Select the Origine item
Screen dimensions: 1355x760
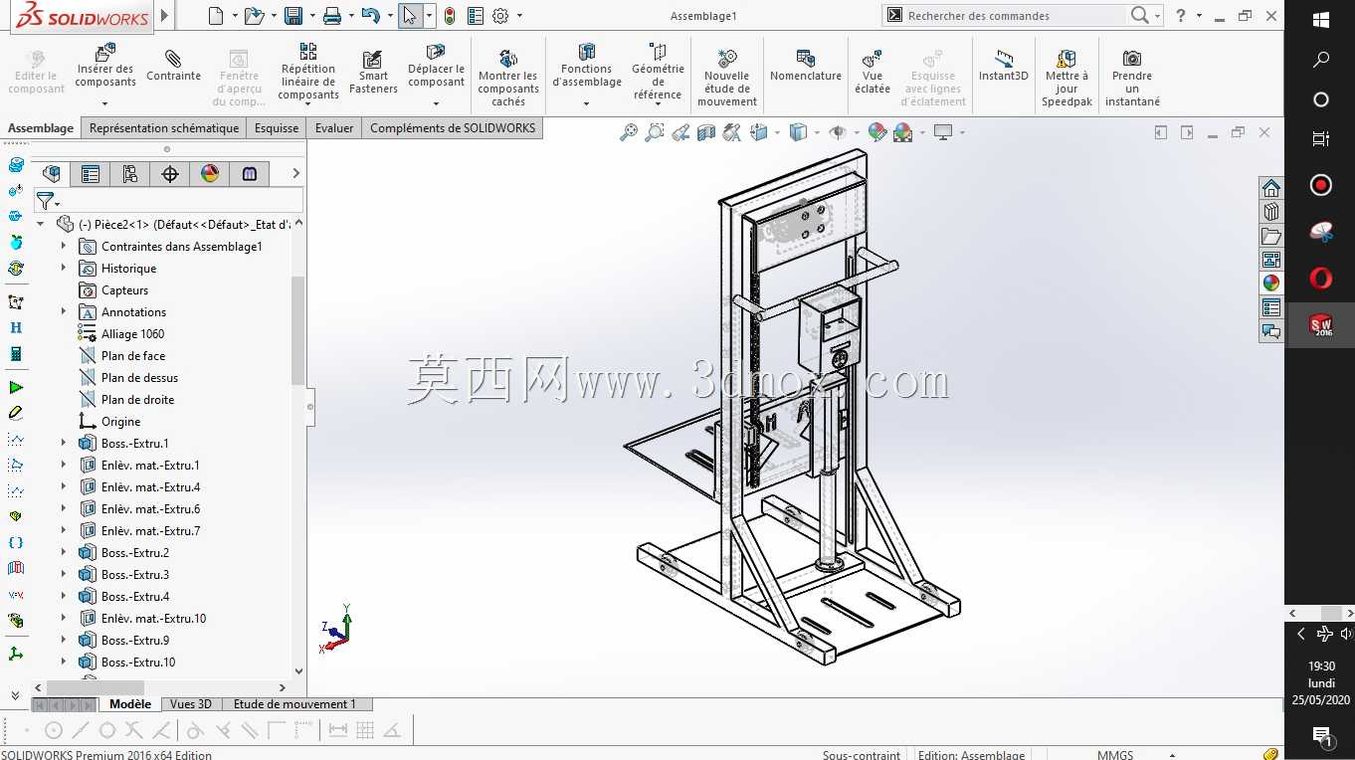pos(120,421)
